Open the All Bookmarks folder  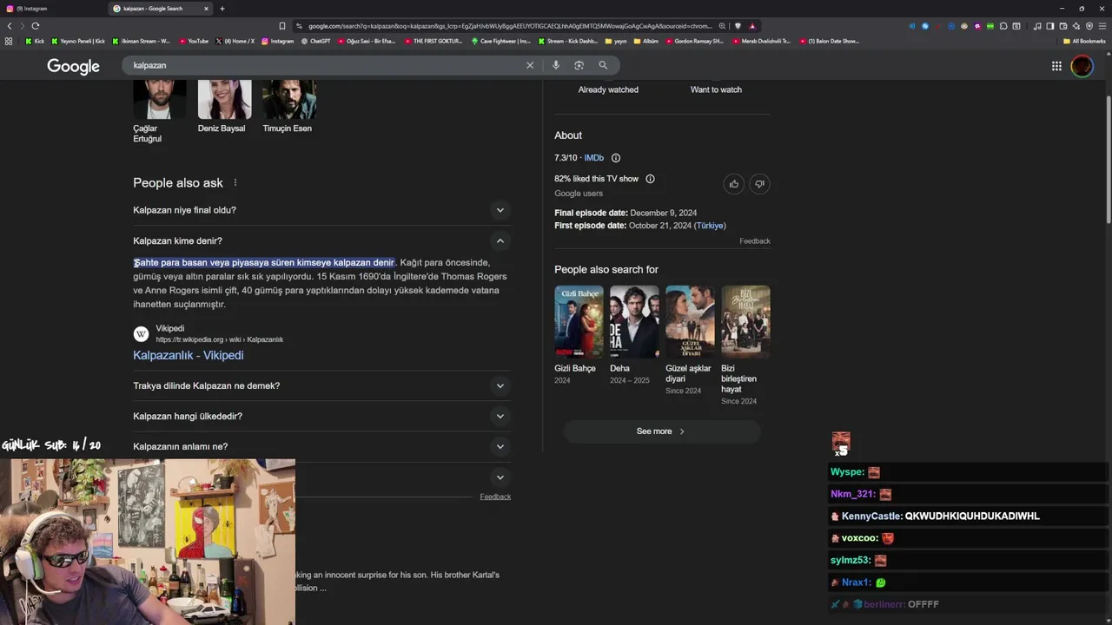pyautogui.click(x=1084, y=41)
